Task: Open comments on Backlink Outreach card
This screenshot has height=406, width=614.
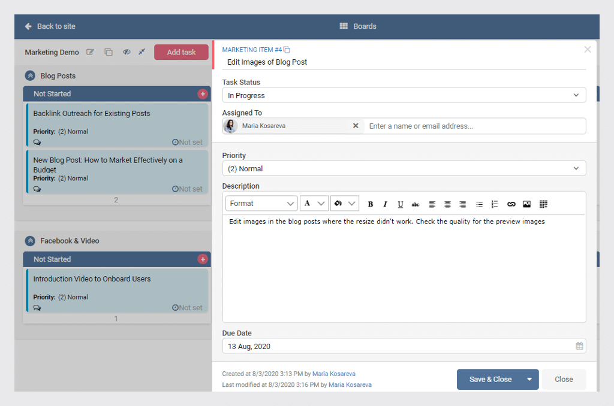Action: point(37,143)
